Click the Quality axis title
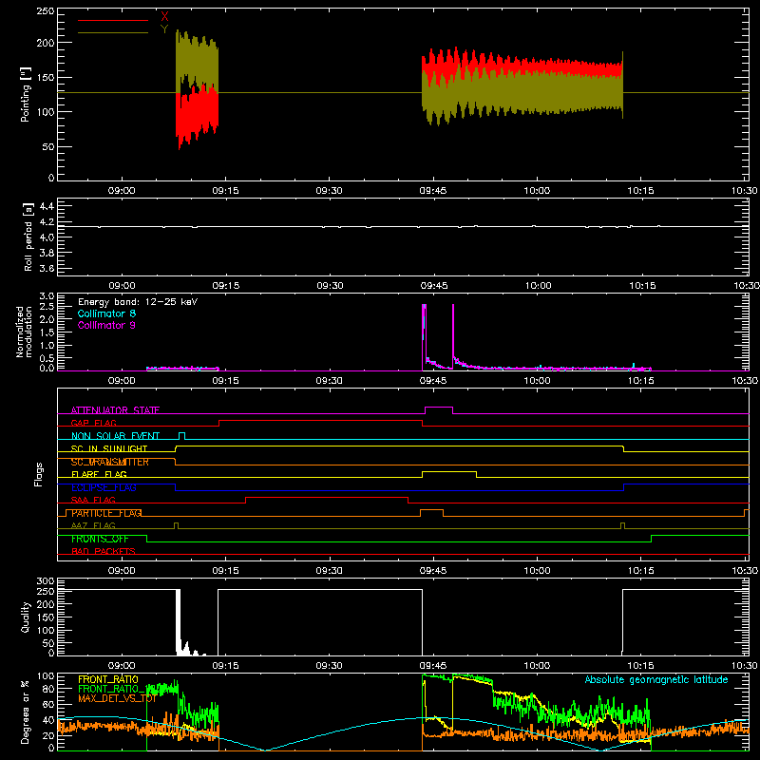760x760 pixels. point(26,617)
